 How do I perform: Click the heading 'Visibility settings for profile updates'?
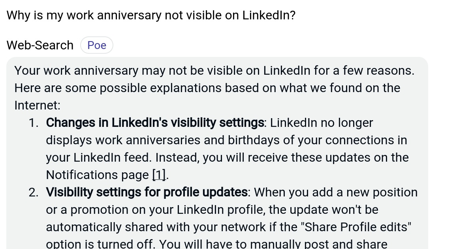[147, 192]
